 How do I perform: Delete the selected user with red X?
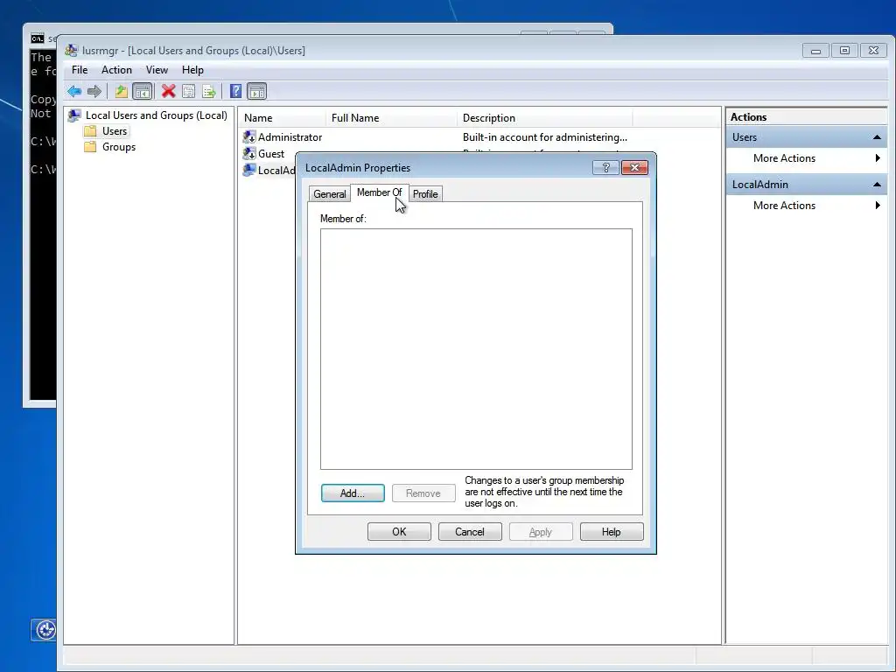click(x=168, y=91)
